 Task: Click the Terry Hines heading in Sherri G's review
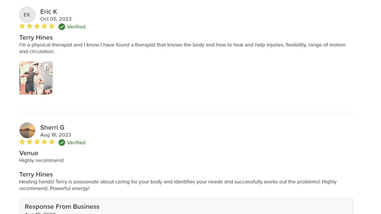click(x=36, y=174)
